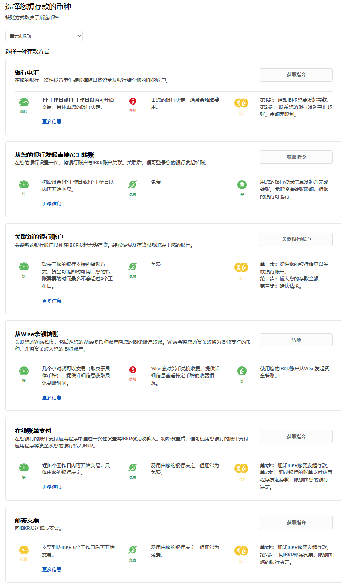Click 获取指令 for 在线账单支付

(x=296, y=437)
